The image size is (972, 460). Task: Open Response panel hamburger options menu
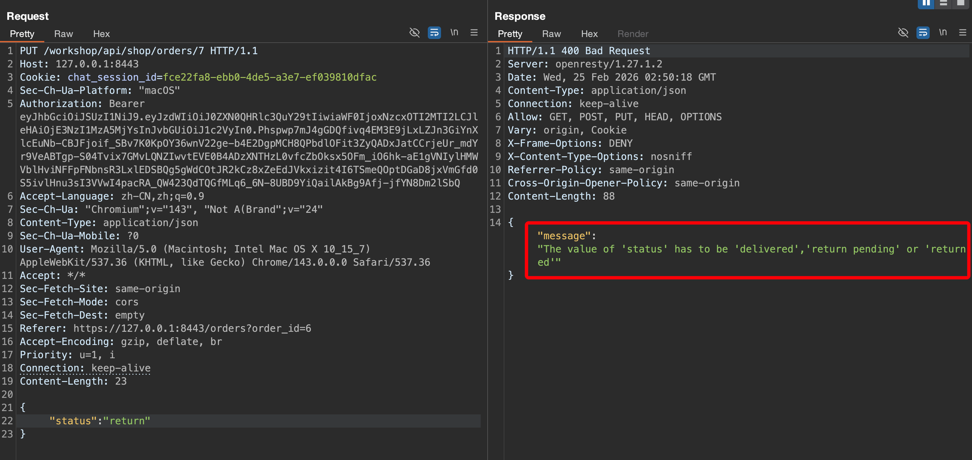[962, 33]
